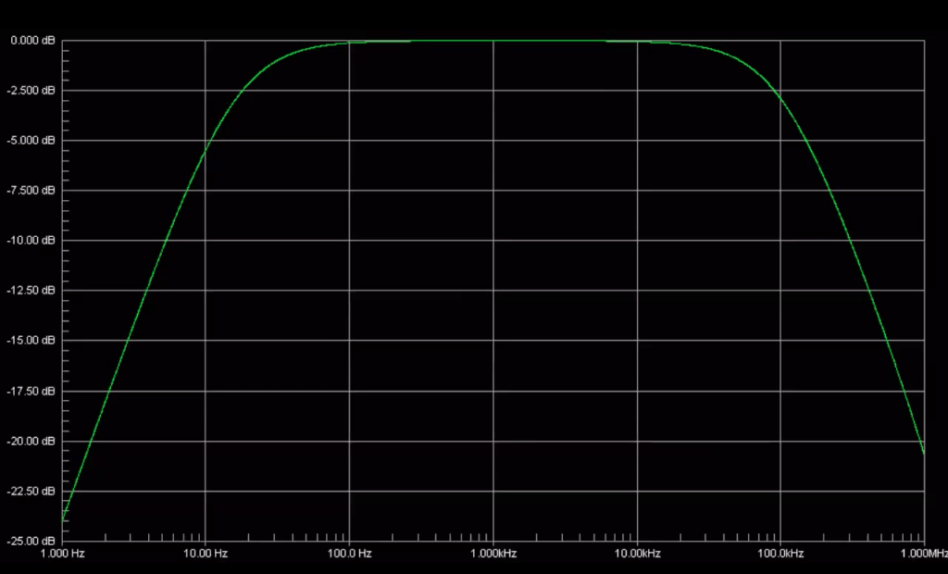Click the -22.50 dB axis label
This screenshot has width=948, height=574.
click(x=31, y=491)
